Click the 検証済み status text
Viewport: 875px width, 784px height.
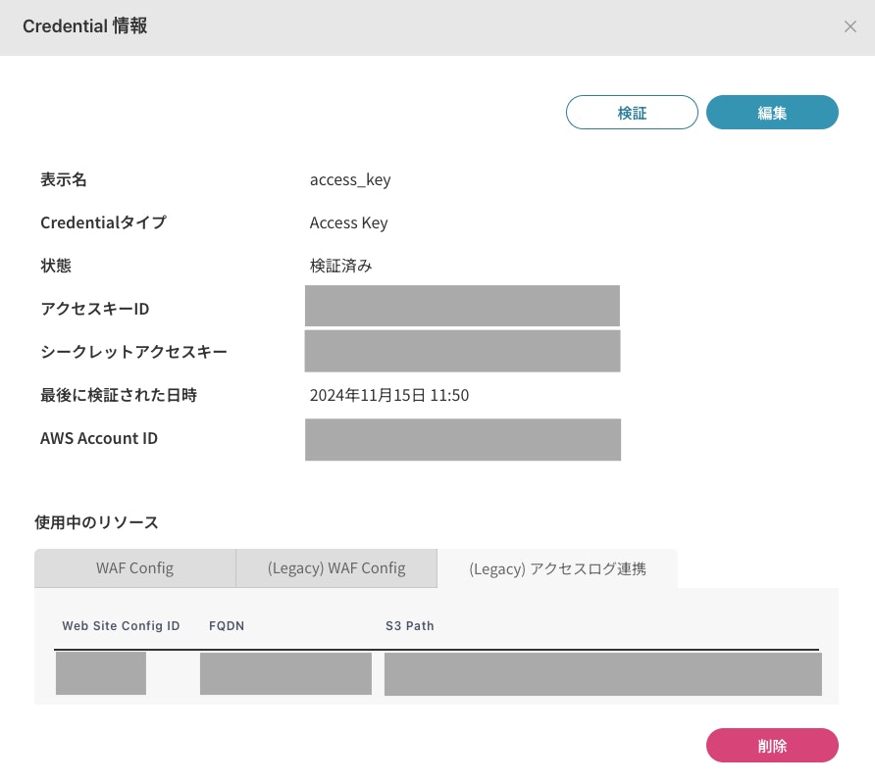340,266
